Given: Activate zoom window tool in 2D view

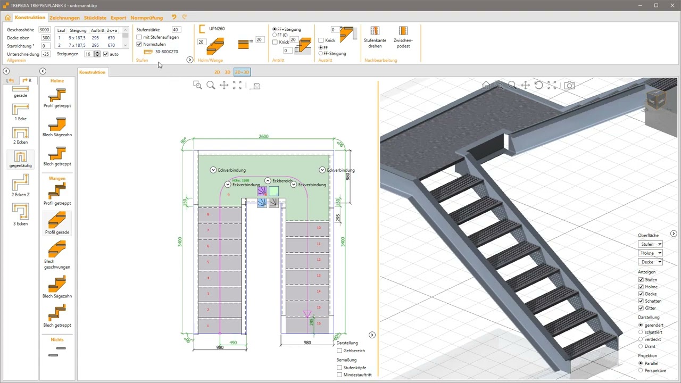Looking at the screenshot, I should pos(197,85).
